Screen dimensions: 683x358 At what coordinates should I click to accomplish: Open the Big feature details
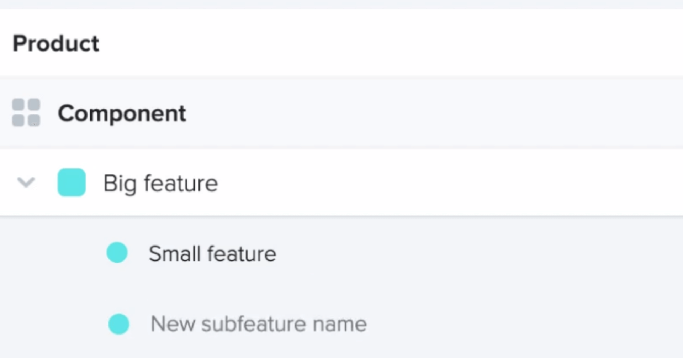point(160,183)
